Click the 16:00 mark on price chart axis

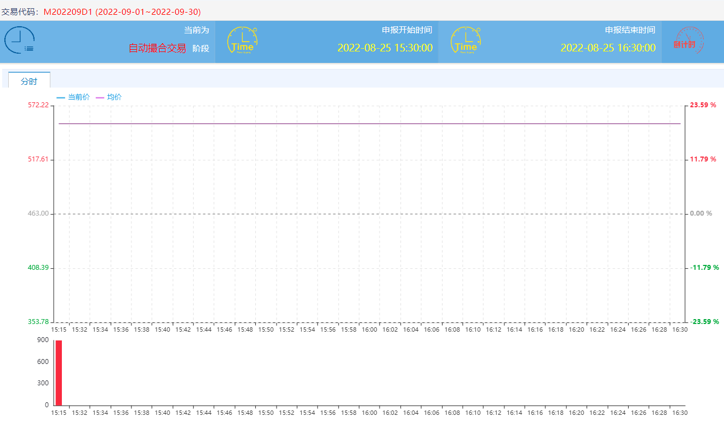[x=369, y=329]
